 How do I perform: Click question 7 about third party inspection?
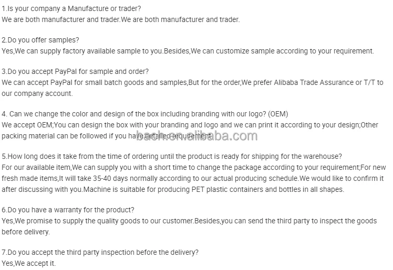[x=100, y=252]
